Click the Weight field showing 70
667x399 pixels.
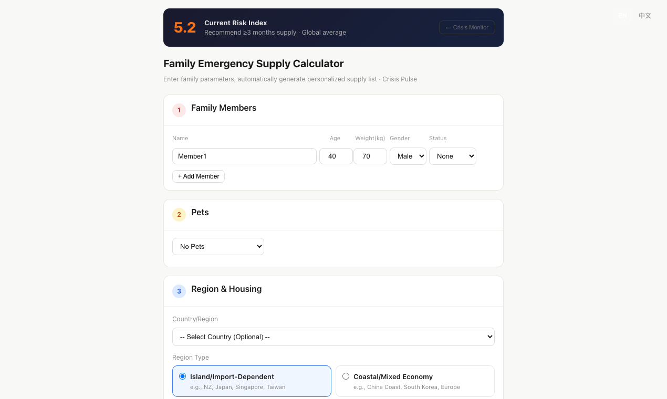tap(370, 156)
